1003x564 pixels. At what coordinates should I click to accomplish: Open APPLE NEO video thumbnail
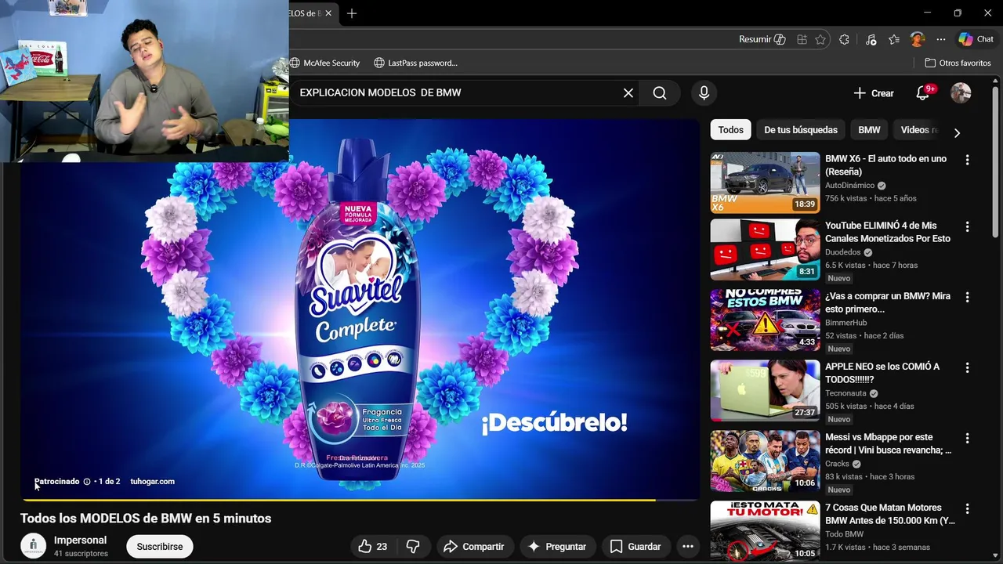(765, 390)
